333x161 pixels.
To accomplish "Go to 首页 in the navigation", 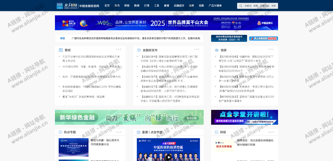I will (x=107, y=6).
